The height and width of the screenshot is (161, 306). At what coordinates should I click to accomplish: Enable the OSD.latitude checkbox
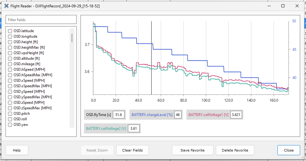point(10,31)
